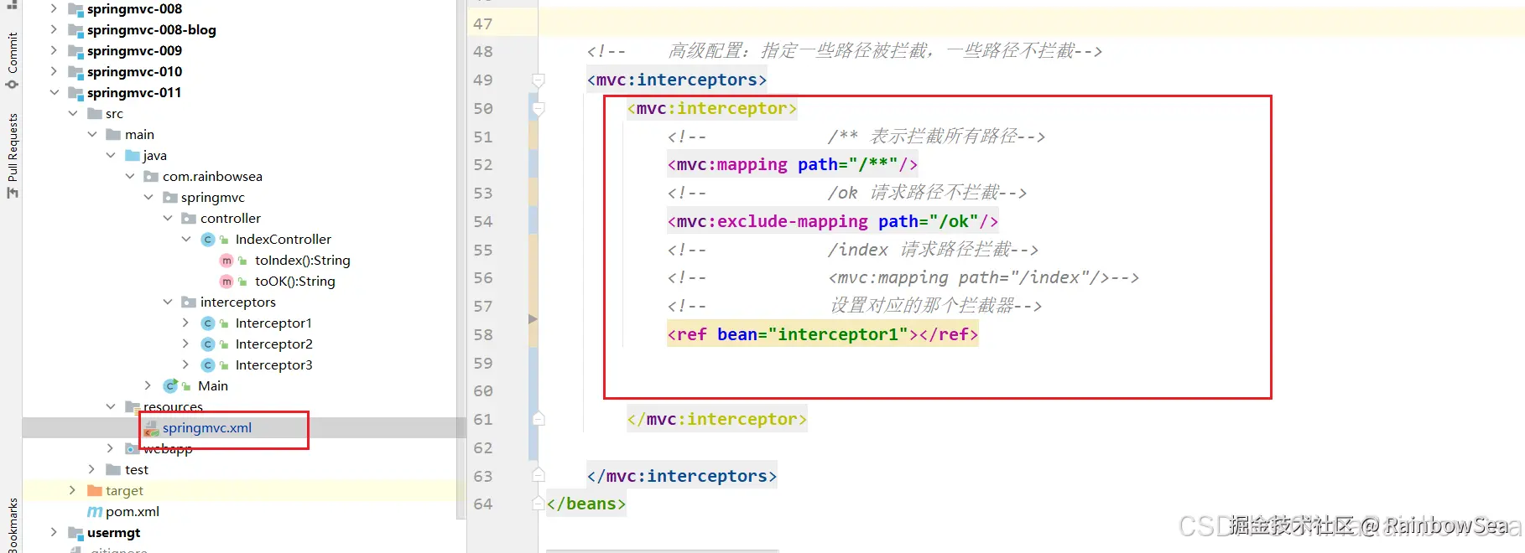This screenshot has width=1525, height=553.
Task: Collapse the IndexController class node
Action: tap(186, 240)
